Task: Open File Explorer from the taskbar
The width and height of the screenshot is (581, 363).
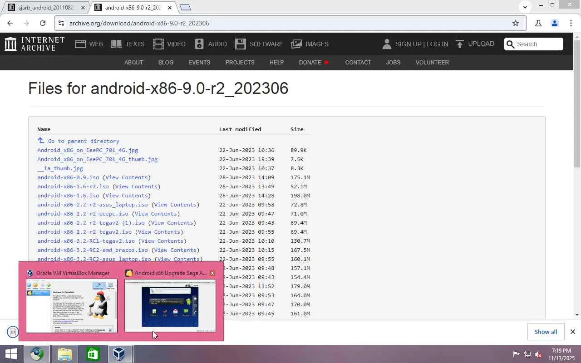Action: click(x=65, y=354)
